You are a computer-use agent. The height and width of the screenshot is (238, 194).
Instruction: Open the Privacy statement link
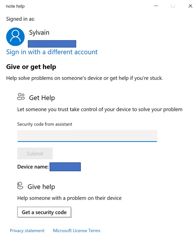coord(27,231)
